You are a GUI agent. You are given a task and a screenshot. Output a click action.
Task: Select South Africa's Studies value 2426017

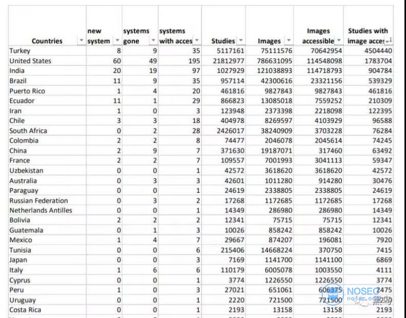tap(224, 130)
